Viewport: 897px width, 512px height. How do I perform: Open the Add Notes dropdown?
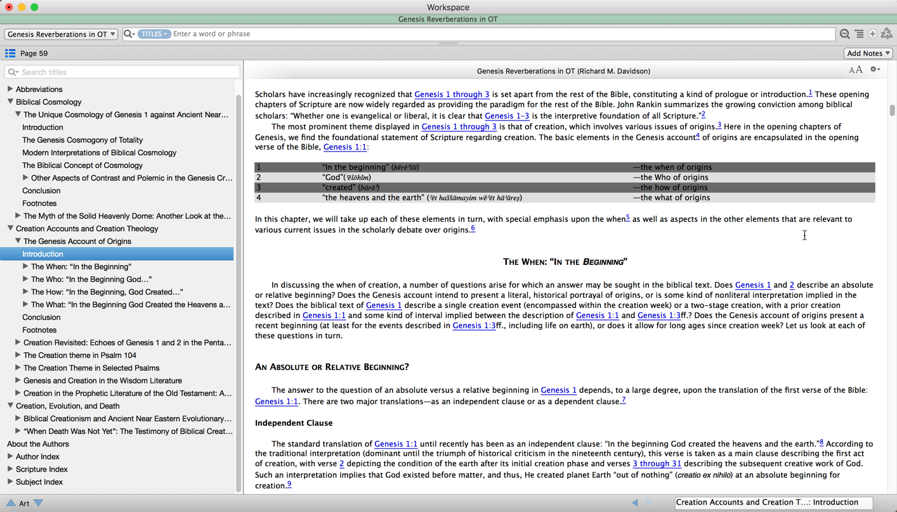[868, 53]
